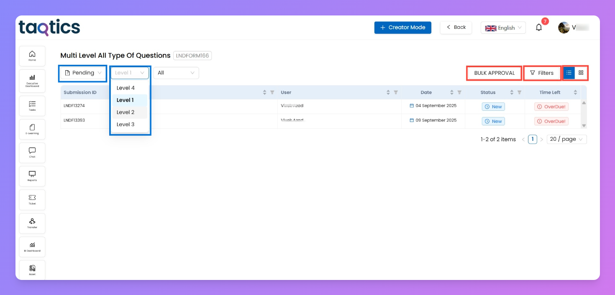Open the Chat sidebar icon
Screen dimensions: 615x295
point(32,153)
